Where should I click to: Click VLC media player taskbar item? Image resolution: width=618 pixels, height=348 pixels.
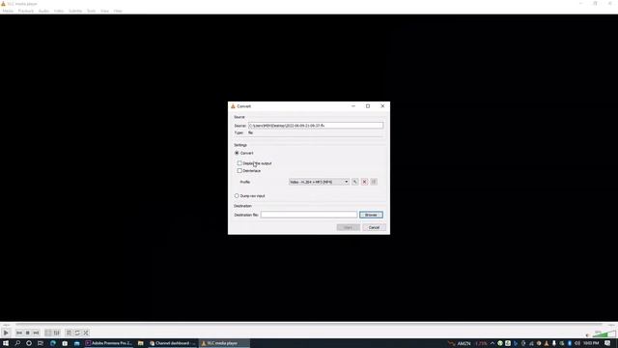(x=223, y=343)
